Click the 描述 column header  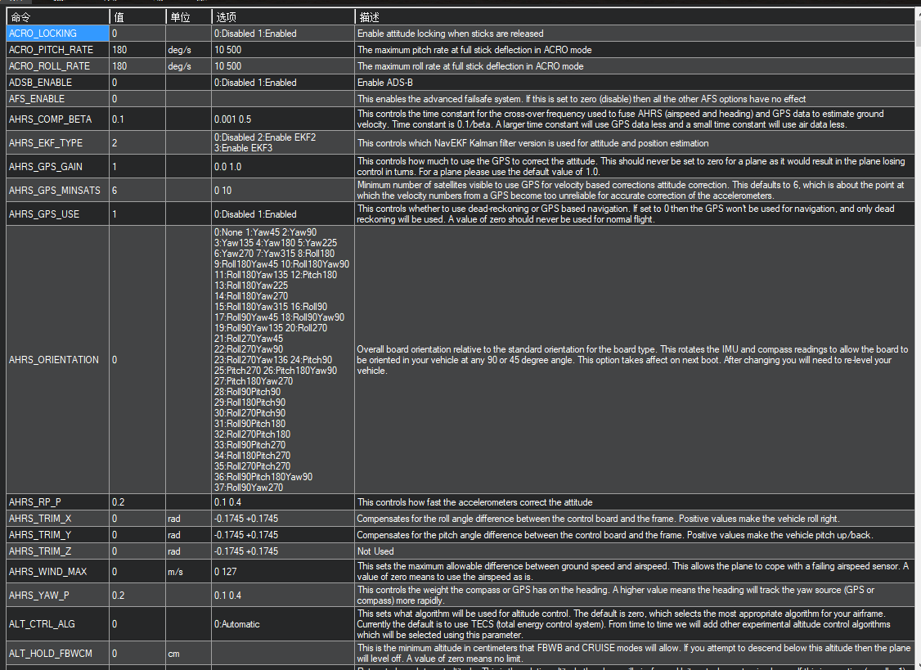tap(635, 17)
